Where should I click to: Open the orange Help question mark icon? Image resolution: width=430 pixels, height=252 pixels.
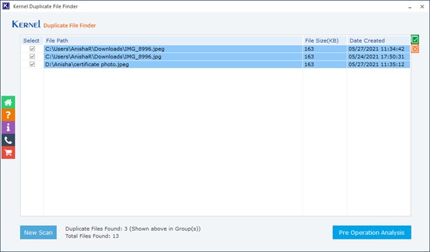[8, 115]
